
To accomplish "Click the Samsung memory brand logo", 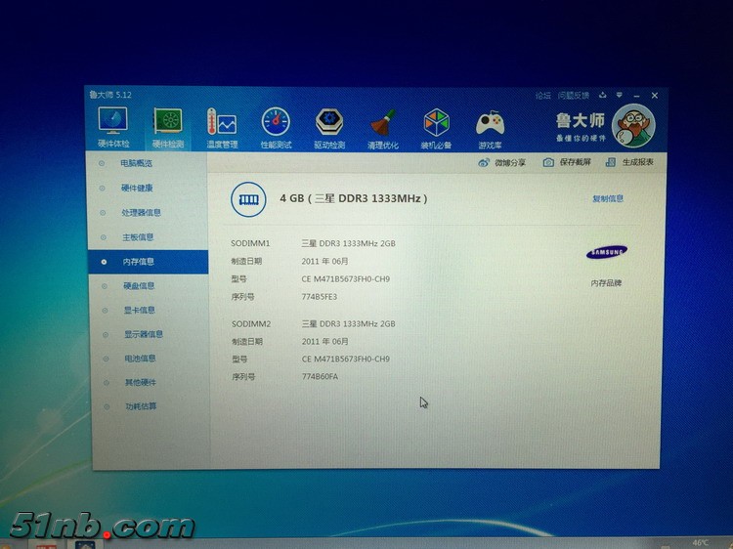I will pyautogui.click(x=606, y=253).
